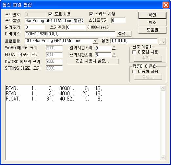The height and width of the screenshot is (165, 171).
Task: Open device 설정... next to COM1 field
Action: [x=124, y=34]
